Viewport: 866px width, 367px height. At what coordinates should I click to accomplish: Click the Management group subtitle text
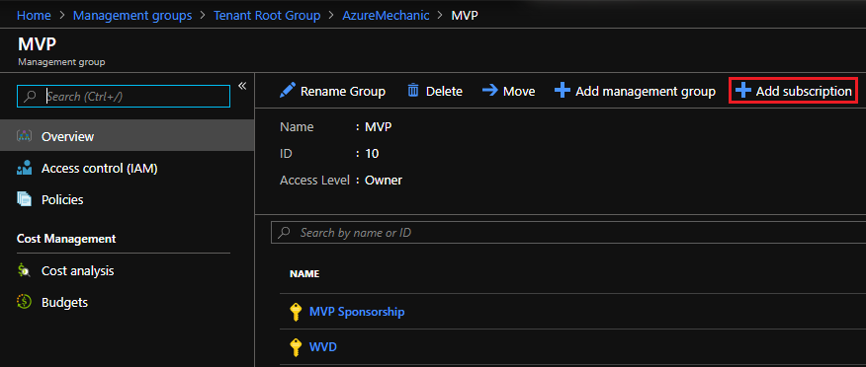pos(61,62)
